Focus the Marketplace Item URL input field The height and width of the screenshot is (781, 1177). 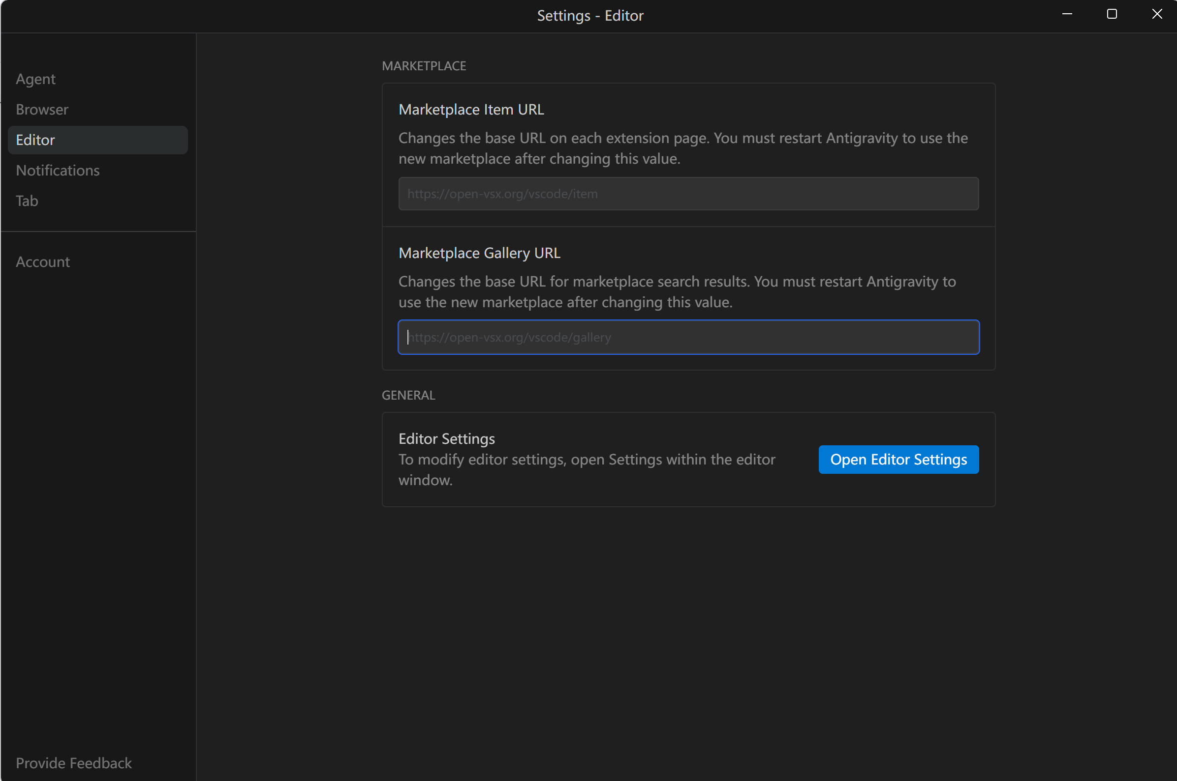[688, 193]
